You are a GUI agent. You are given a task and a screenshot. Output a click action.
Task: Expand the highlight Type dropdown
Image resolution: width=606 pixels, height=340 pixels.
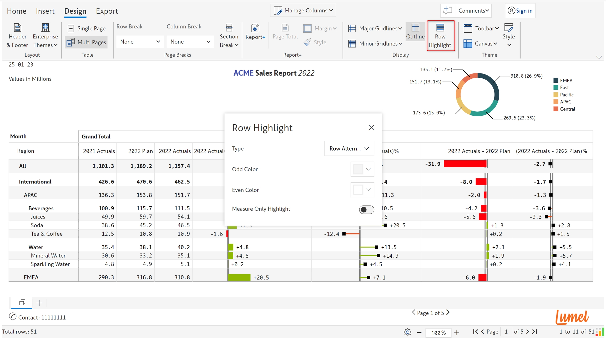click(x=349, y=148)
